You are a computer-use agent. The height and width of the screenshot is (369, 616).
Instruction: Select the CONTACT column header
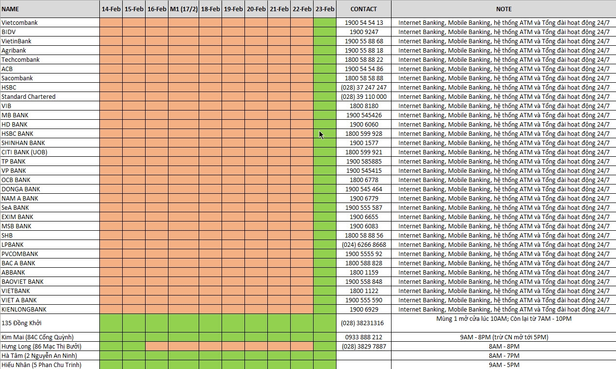click(x=363, y=9)
